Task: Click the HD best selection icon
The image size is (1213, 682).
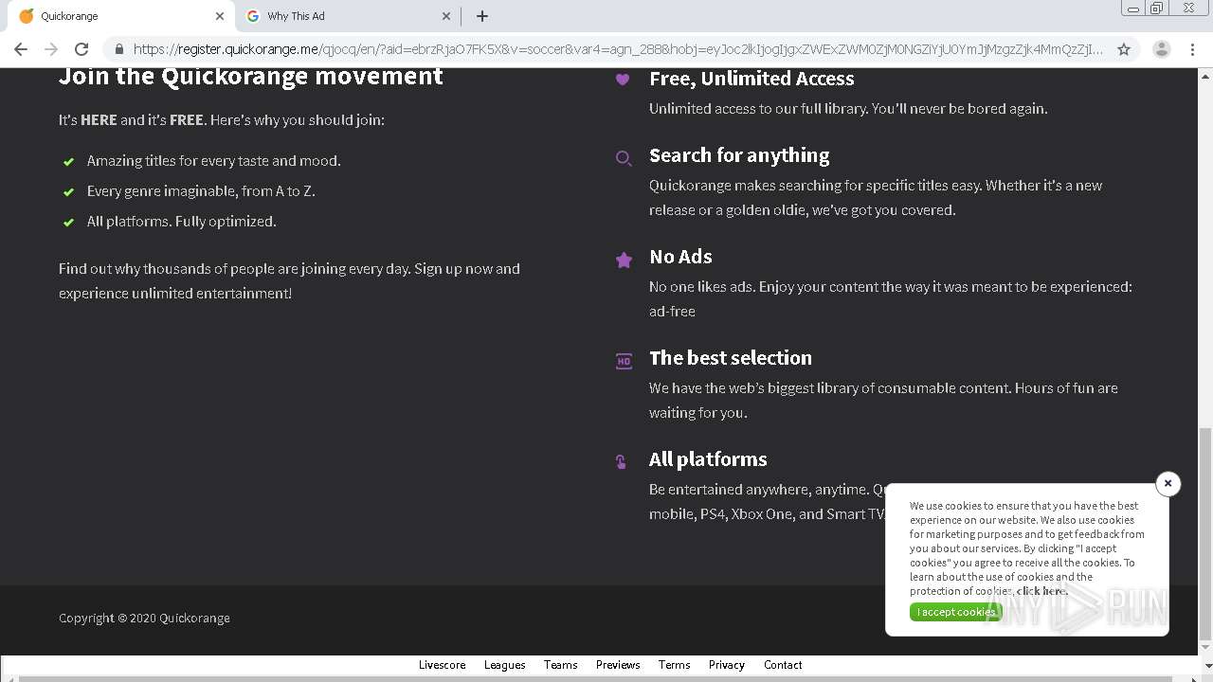Action: click(624, 361)
